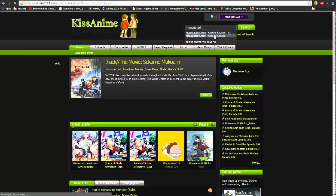Select suggestion Monogatari Series: Second Season
336x196 pixels.
tap(206, 36)
